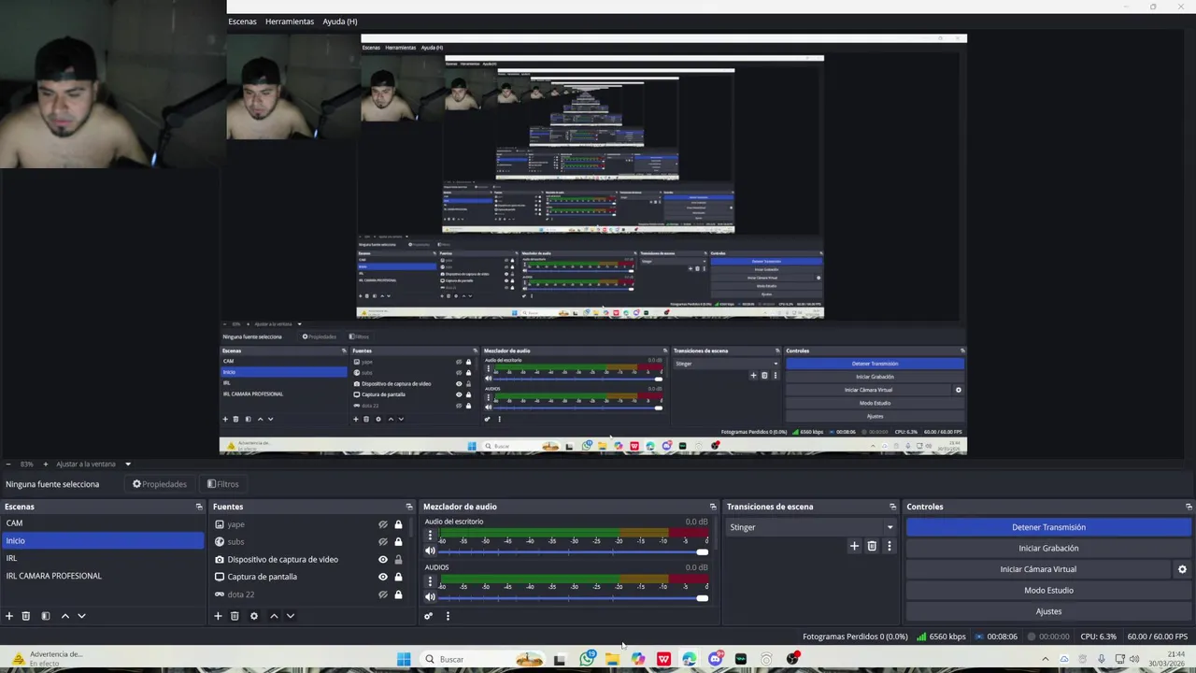Add a new scene with the plus icon in Escenas

9,616
